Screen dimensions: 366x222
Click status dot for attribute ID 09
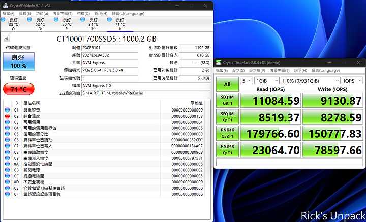[x=7, y=158]
